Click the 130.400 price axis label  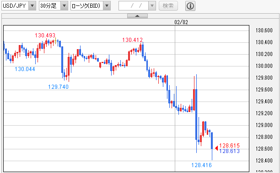(x=264, y=42)
